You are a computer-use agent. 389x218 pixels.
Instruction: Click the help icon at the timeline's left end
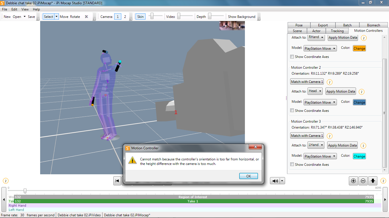click(x=6, y=181)
